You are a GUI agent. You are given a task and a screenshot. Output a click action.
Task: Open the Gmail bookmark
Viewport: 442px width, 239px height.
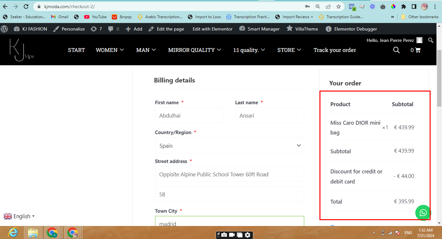(60, 17)
